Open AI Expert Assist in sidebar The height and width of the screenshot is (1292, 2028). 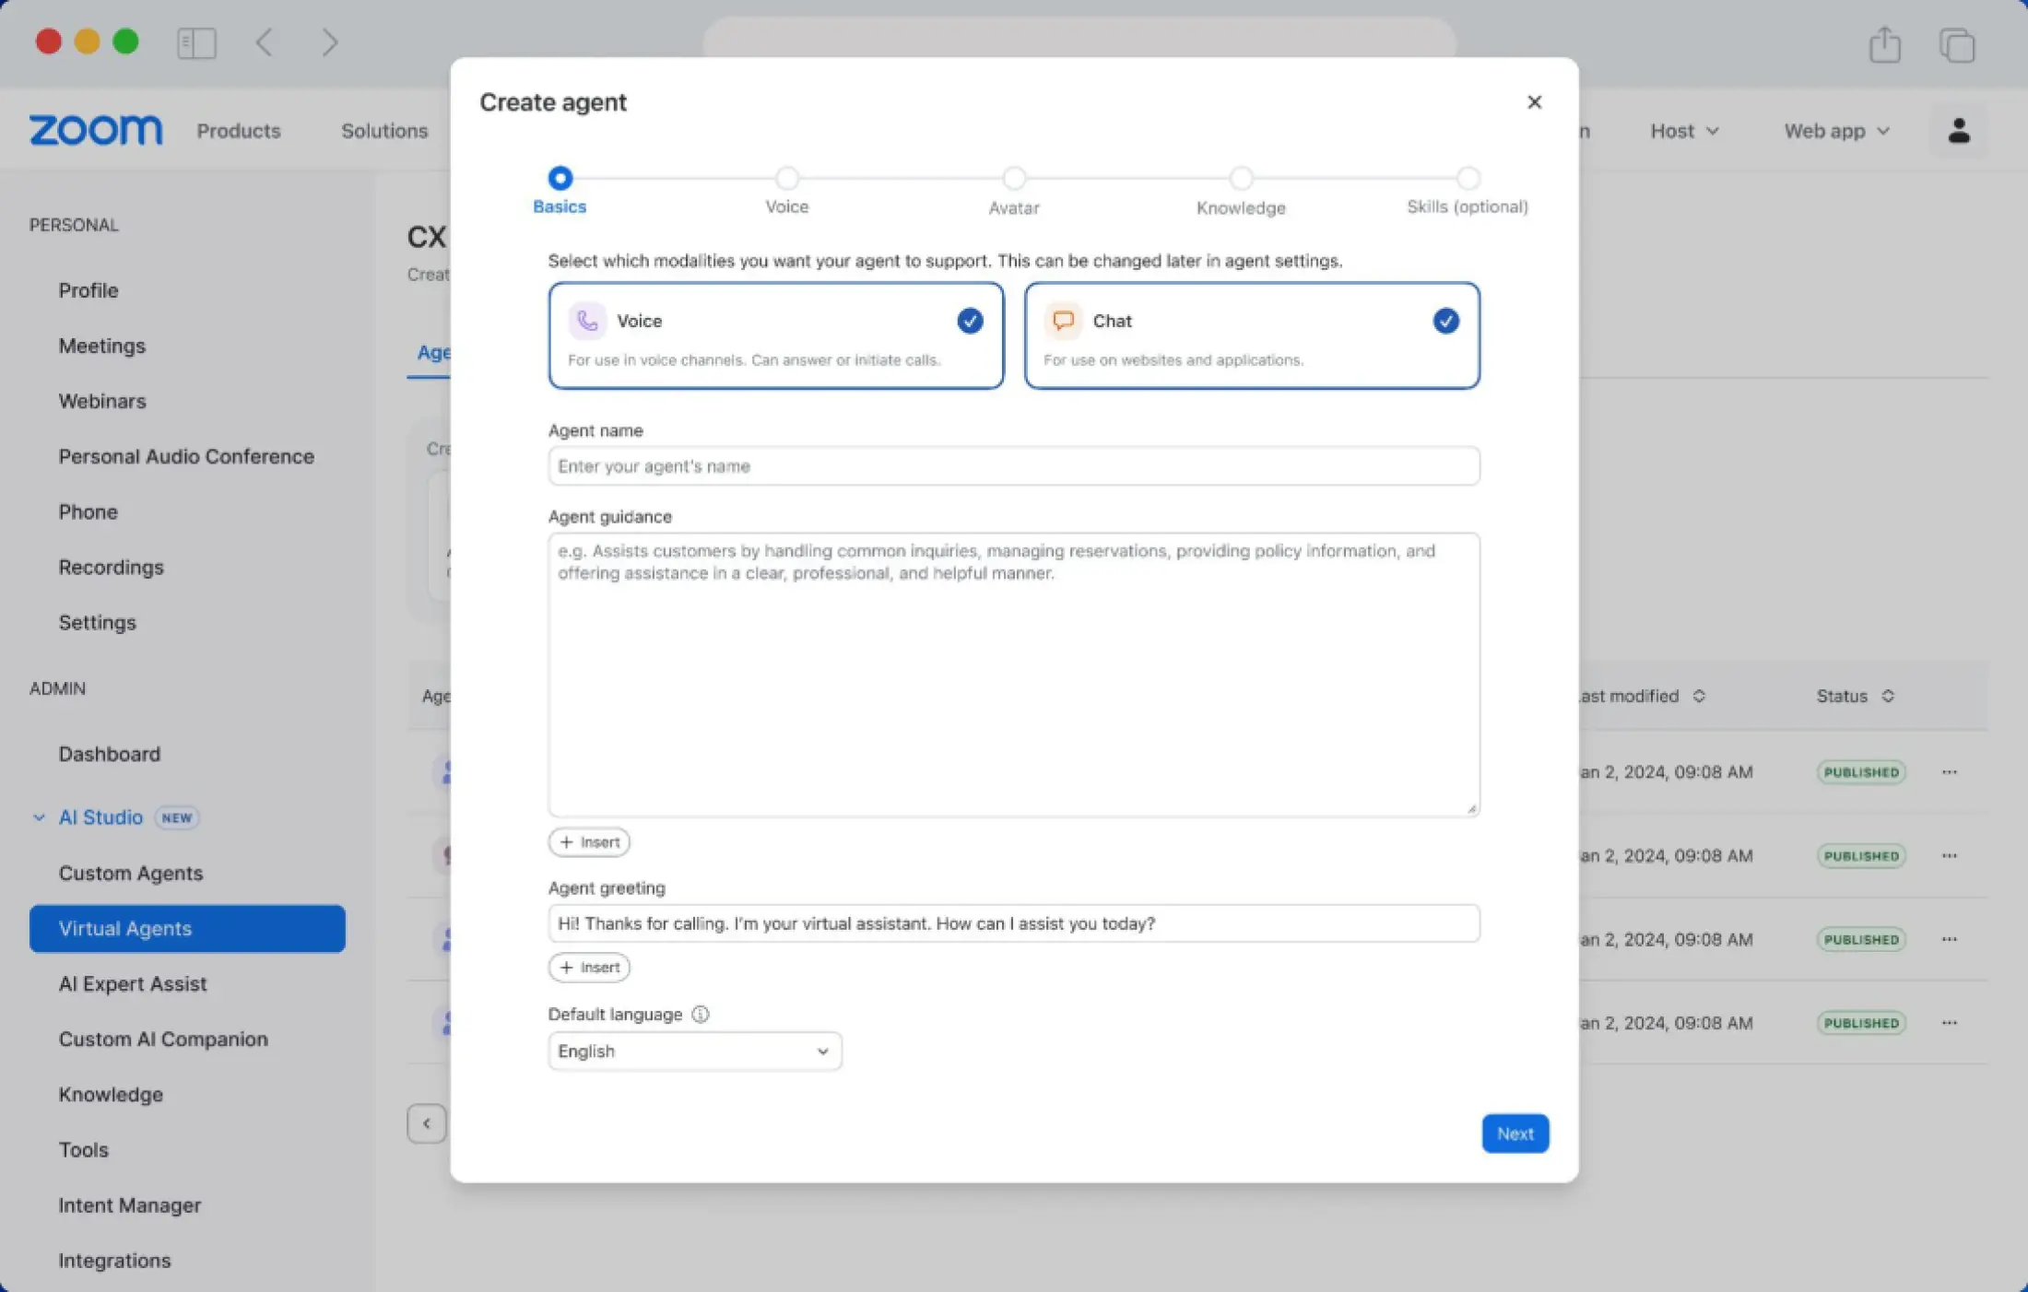[x=133, y=983]
